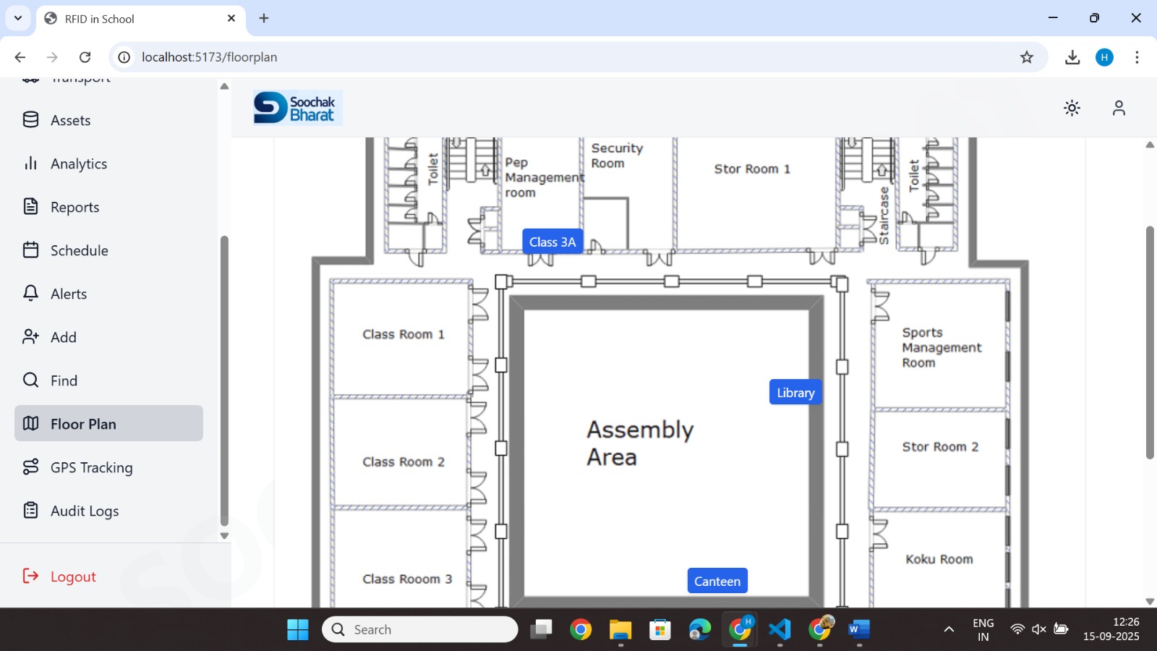Click the Alerts bell icon

pos(30,294)
